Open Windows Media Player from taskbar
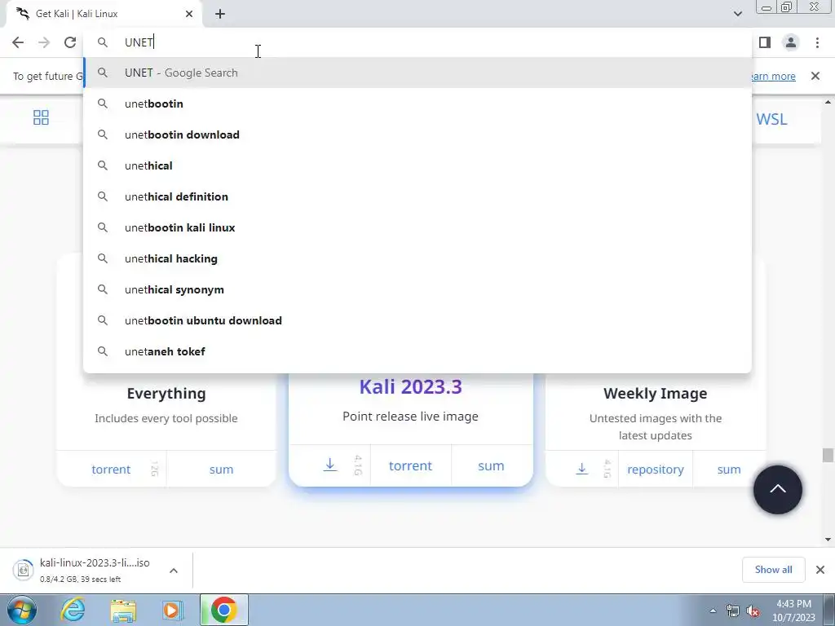835x626 pixels. [172, 611]
